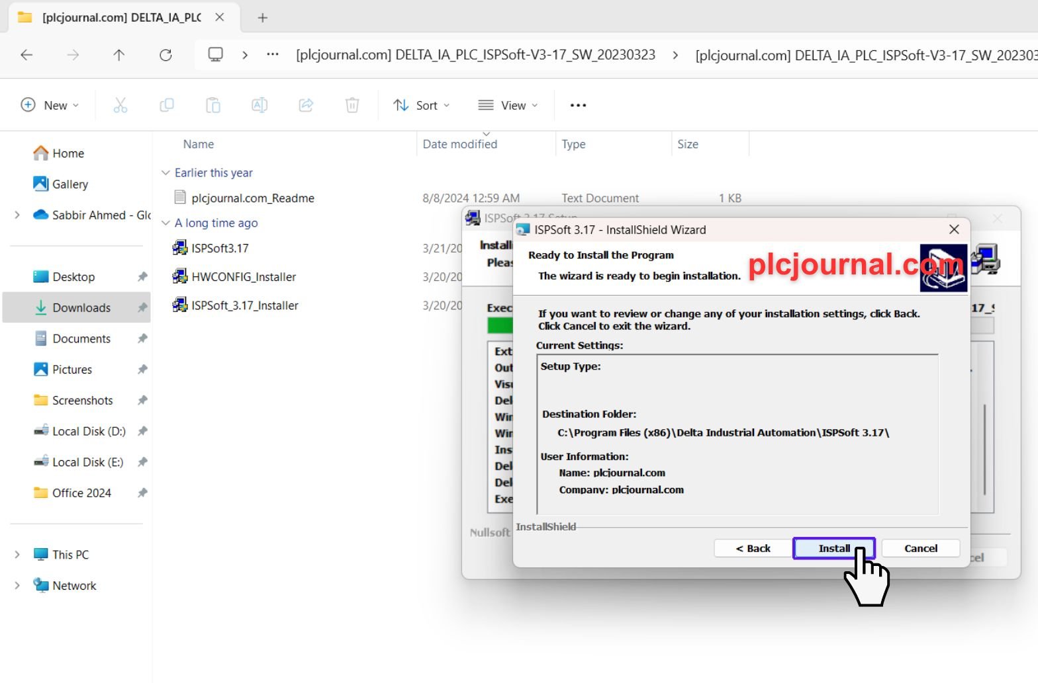Sort by Type column header
The width and height of the screenshot is (1038, 683).
(x=573, y=144)
